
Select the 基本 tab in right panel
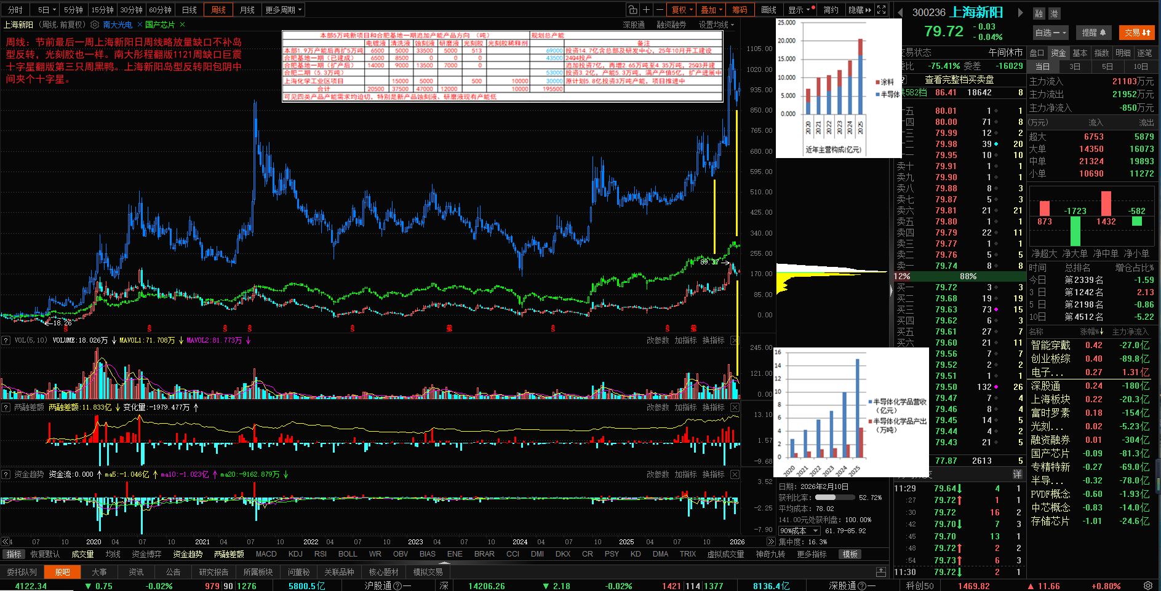click(1080, 53)
